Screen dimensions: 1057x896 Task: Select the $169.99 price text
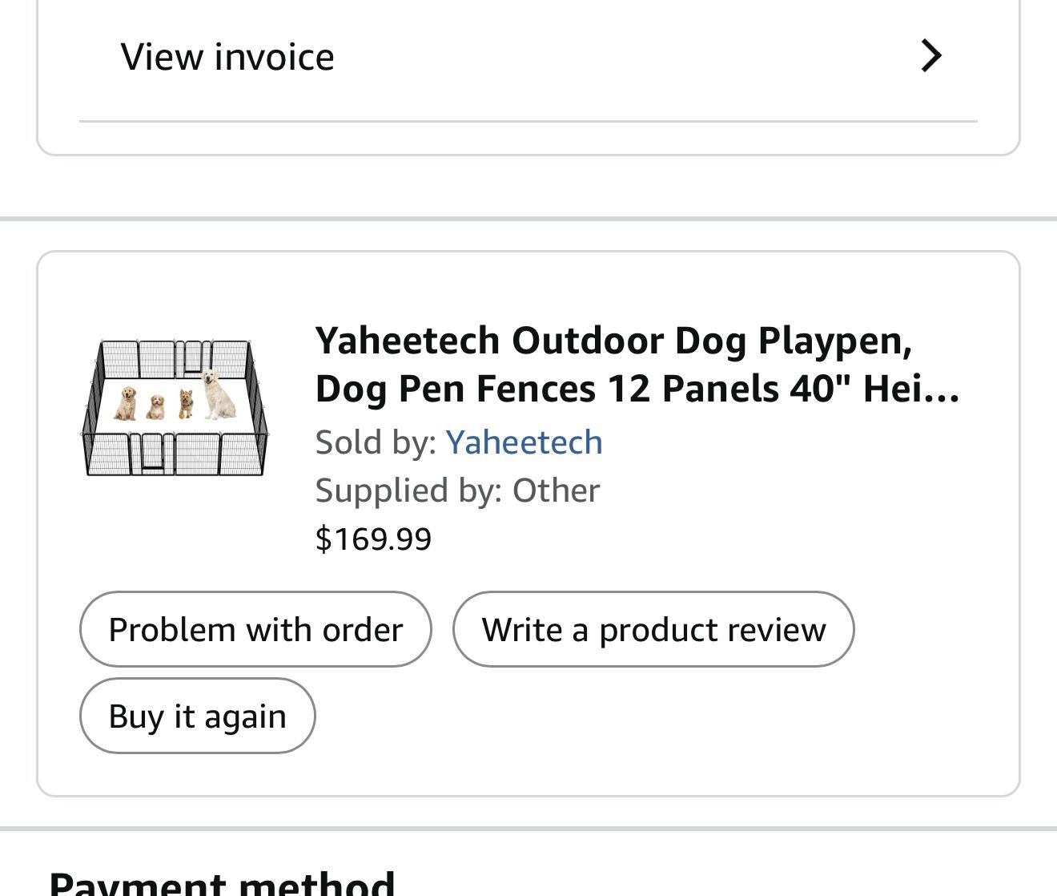coord(373,538)
